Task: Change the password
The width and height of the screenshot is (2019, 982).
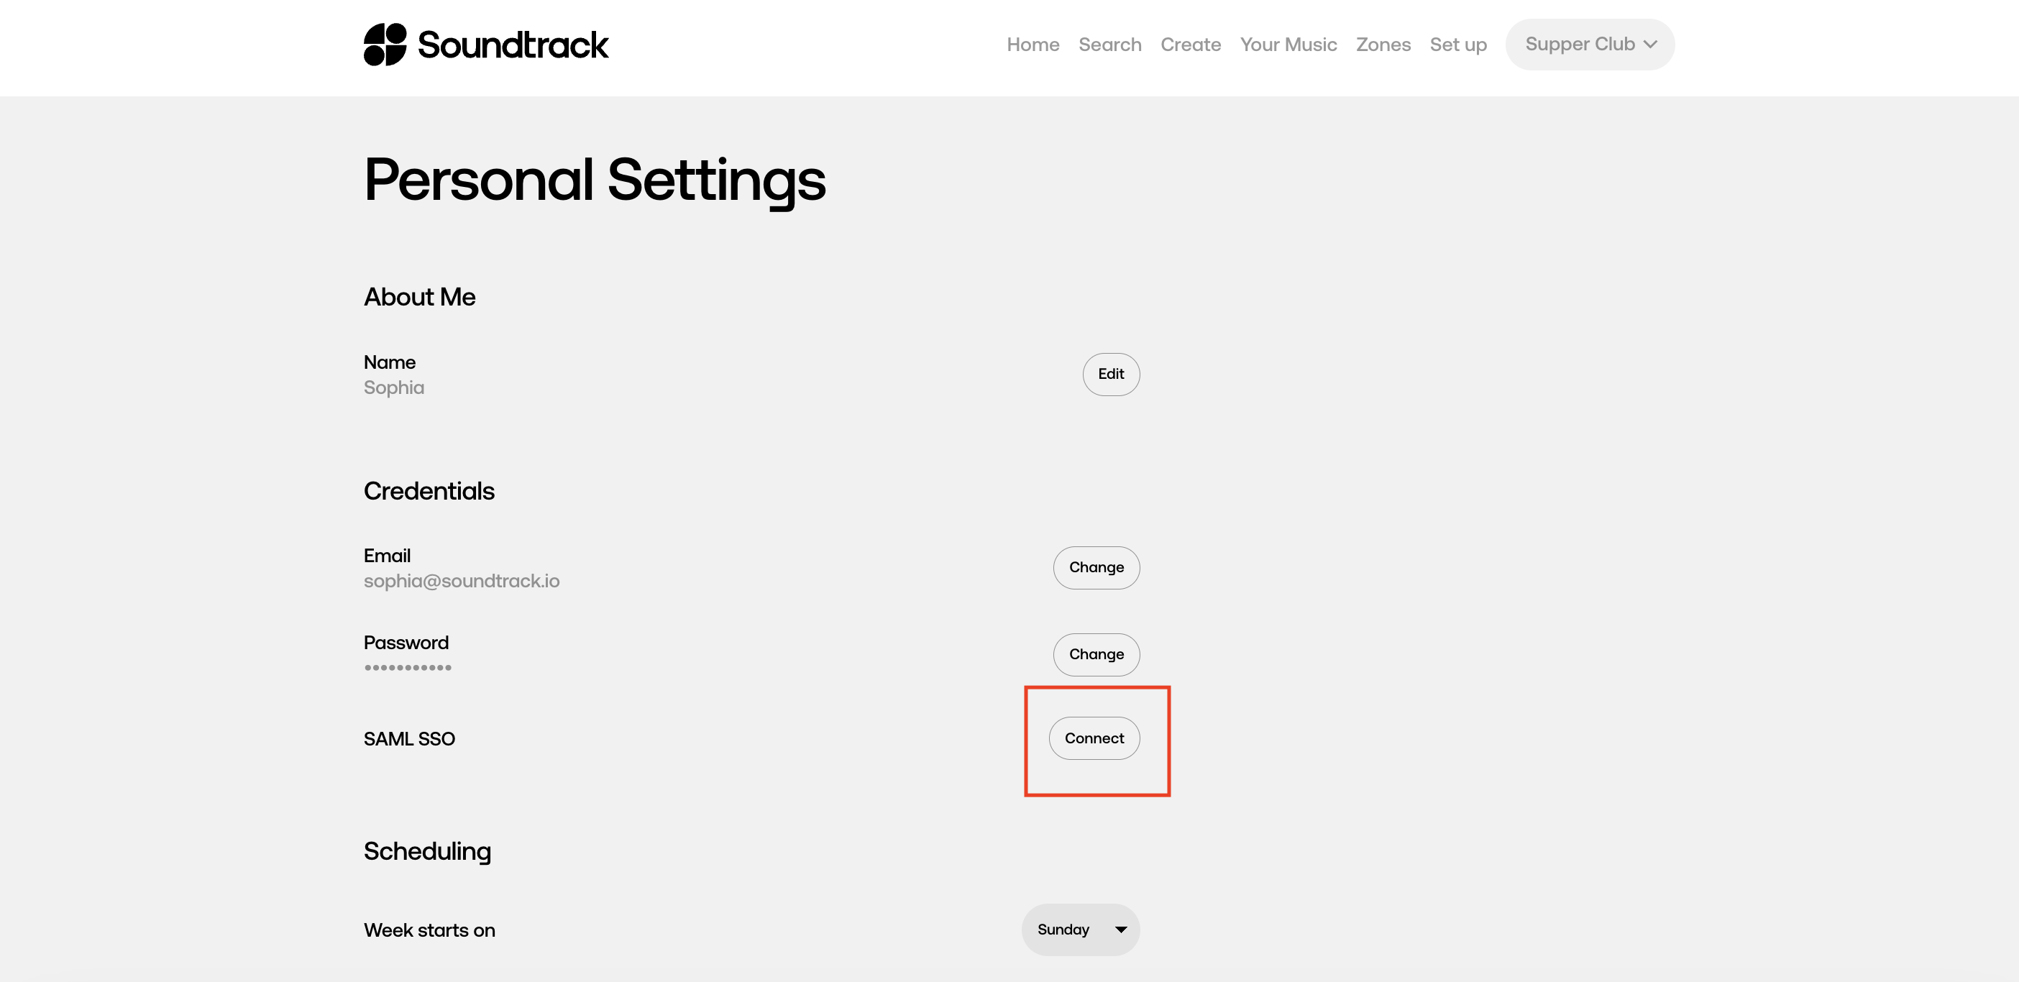Action: (1095, 655)
